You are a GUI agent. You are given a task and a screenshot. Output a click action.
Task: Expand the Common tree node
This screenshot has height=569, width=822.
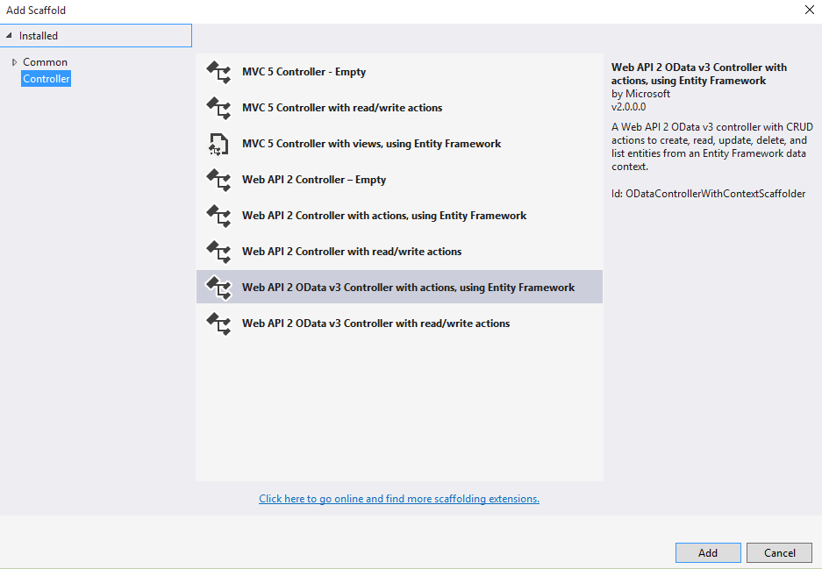15,61
